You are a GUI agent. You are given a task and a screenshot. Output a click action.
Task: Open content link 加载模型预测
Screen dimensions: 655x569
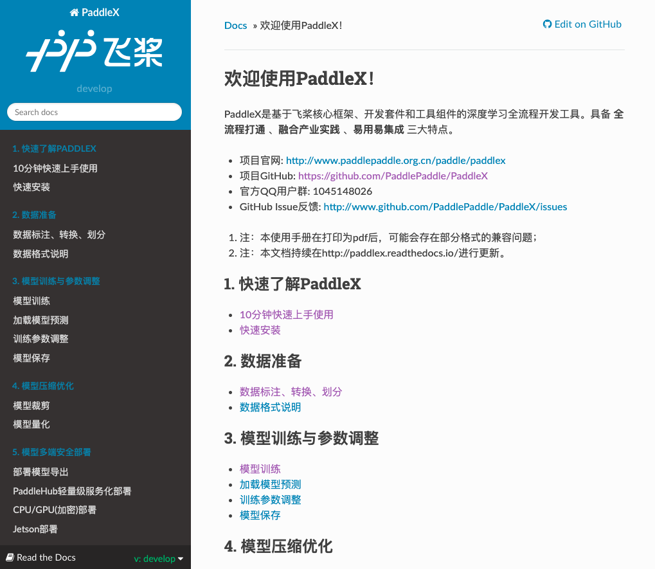pyautogui.click(x=270, y=485)
